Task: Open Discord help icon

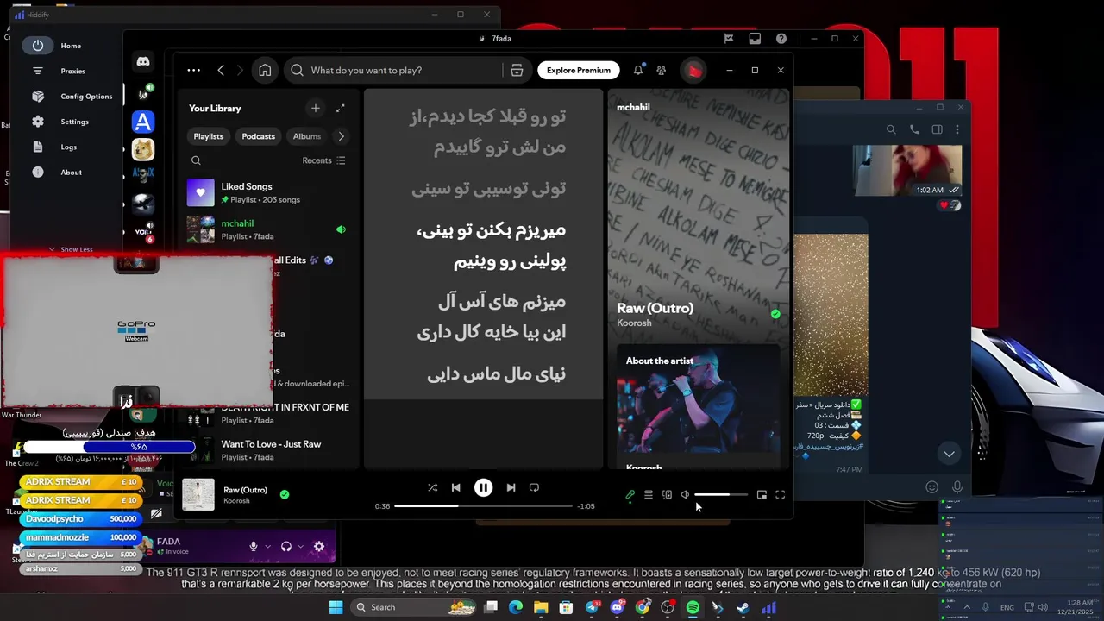Action: pos(781,39)
